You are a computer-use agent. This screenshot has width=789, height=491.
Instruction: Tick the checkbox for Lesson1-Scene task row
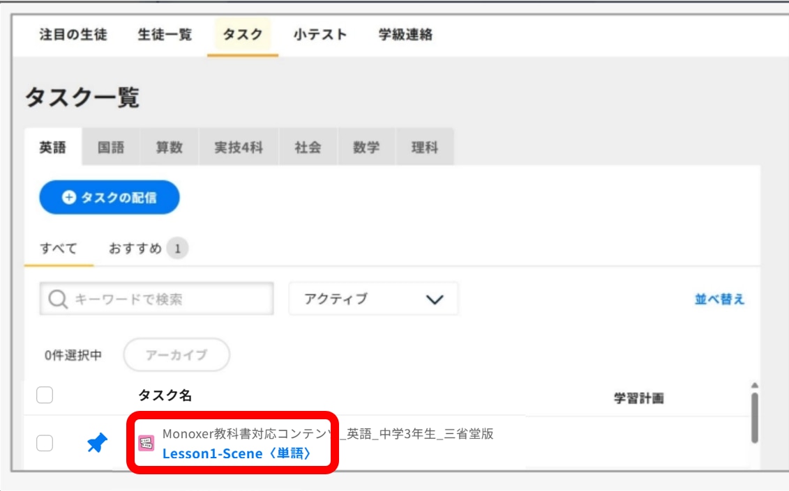coord(45,443)
